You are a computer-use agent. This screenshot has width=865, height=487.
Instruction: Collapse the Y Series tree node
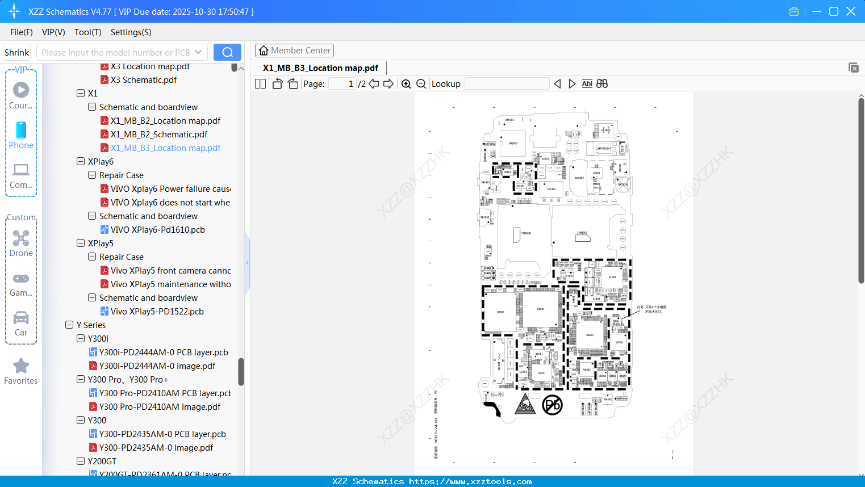[69, 325]
